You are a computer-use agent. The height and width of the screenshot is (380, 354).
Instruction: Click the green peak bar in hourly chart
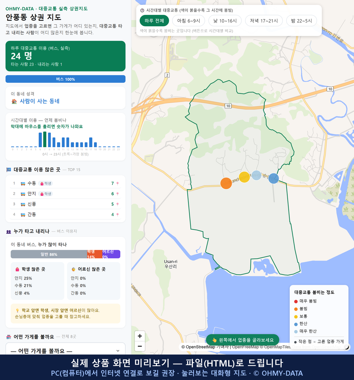coord(45,139)
